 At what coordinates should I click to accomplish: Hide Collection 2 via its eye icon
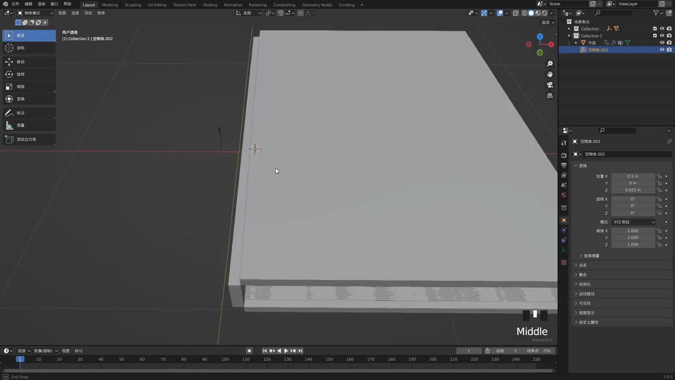click(x=662, y=36)
